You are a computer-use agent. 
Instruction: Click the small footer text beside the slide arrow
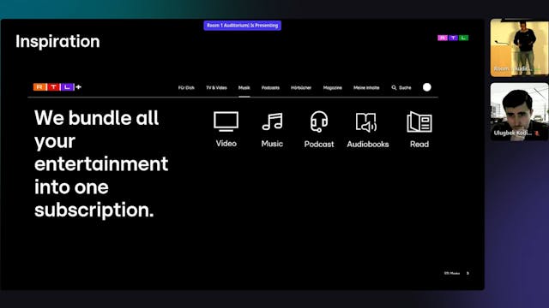click(x=452, y=273)
